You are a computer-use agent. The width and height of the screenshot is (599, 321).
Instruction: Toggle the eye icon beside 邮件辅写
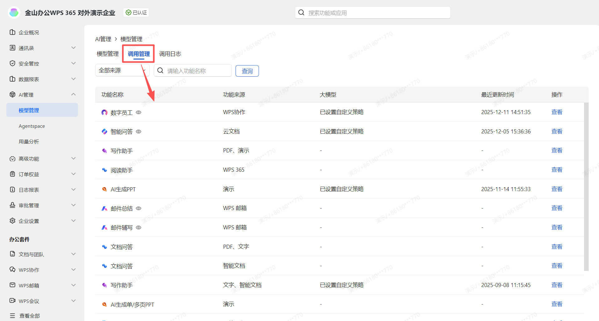139,228
